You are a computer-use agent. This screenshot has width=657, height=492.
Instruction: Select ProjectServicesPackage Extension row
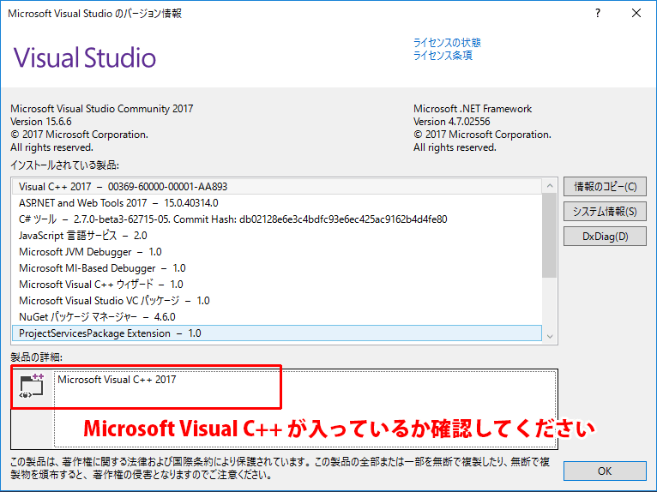tap(277, 333)
